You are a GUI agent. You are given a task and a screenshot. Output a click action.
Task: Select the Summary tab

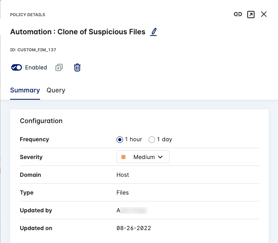(25, 90)
